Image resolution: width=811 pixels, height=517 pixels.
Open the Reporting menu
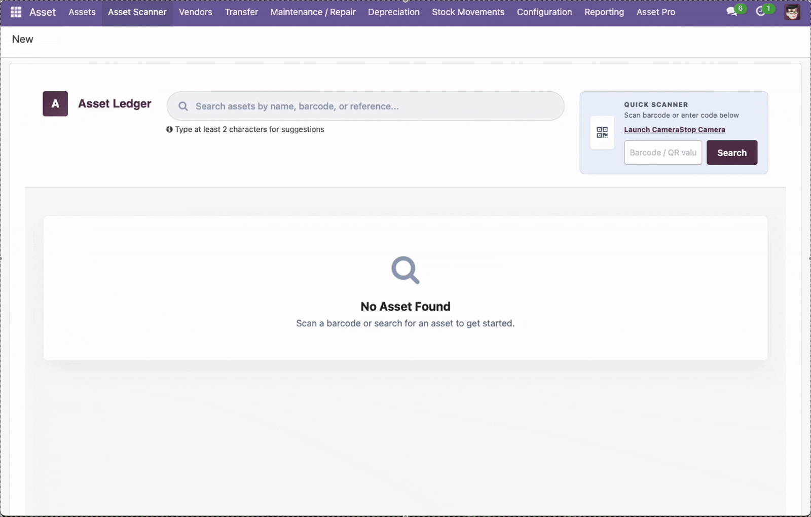pyautogui.click(x=604, y=12)
